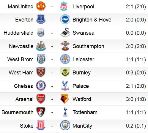The width and height of the screenshot is (148, 133).
Task: Open the Huddersfield team name link
Action: pyautogui.click(x=18, y=33)
